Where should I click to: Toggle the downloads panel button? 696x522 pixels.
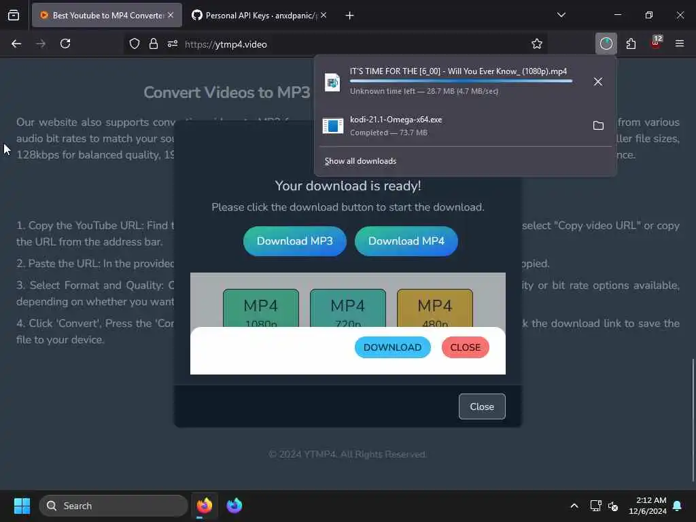pos(606,43)
